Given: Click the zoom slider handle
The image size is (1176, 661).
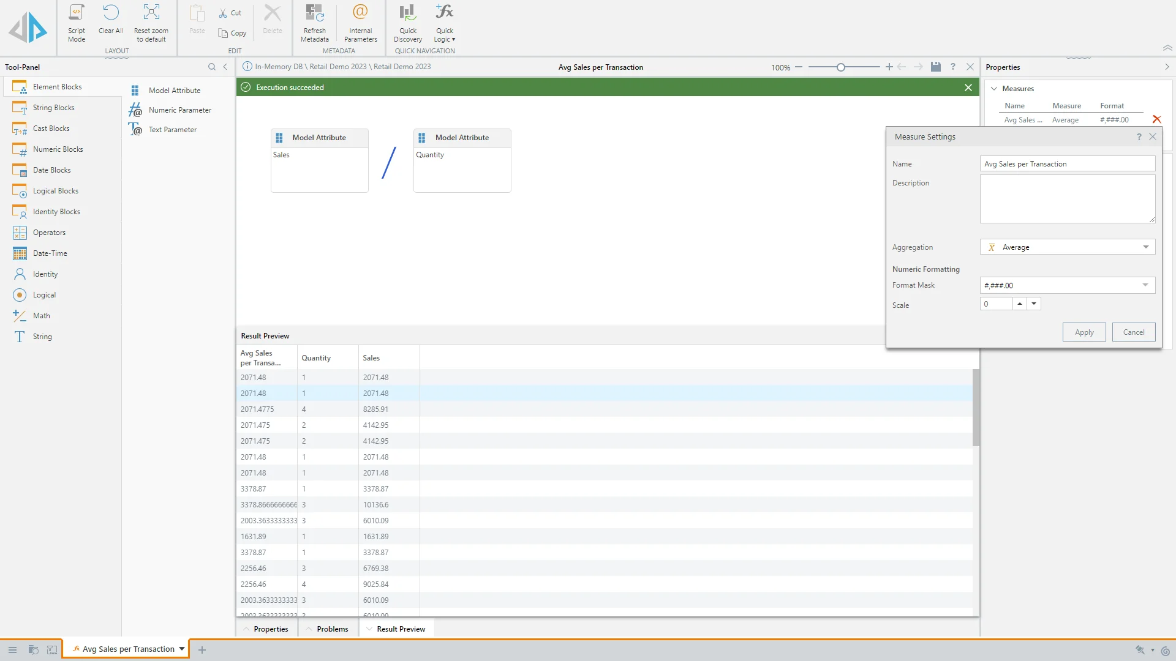Looking at the screenshot, I should click(841, 67).
